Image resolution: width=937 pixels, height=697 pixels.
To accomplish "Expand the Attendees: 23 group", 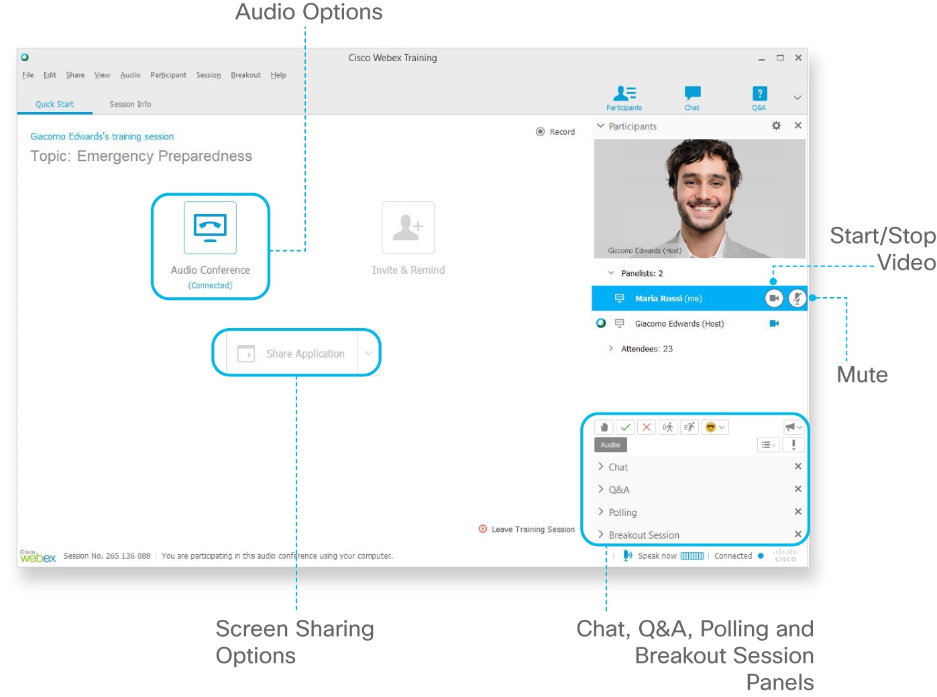I will tap(611, 349).
